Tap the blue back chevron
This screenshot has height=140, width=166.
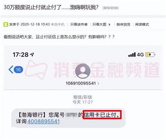pyautogui.click(x=11, y=69)
